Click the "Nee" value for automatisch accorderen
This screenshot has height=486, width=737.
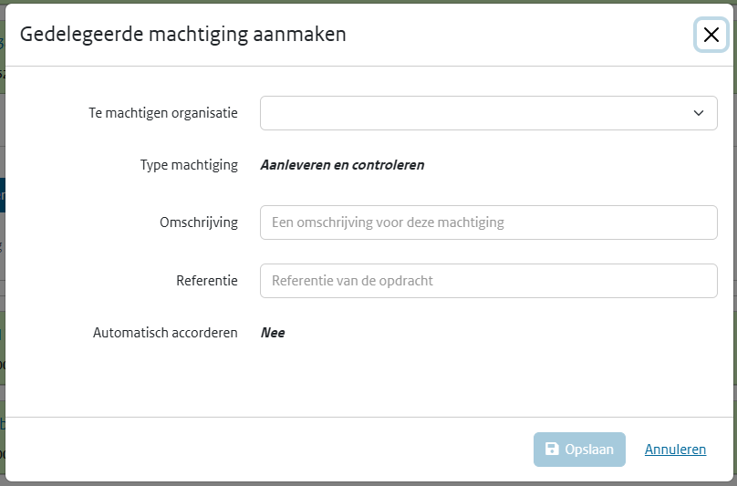click(x=273, y=333)
